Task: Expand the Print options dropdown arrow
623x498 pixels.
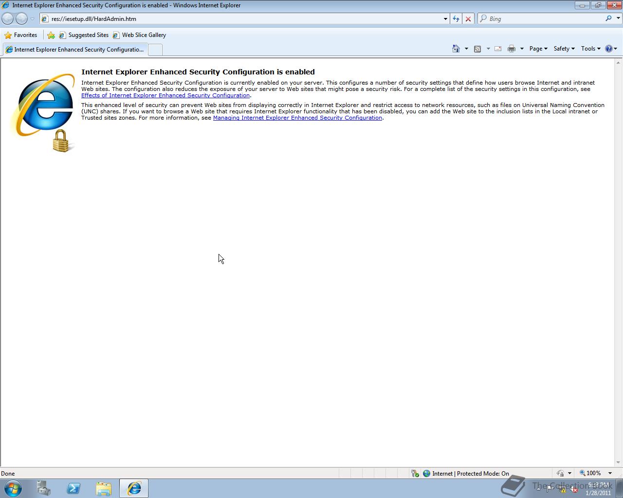Action: (522, 49)
